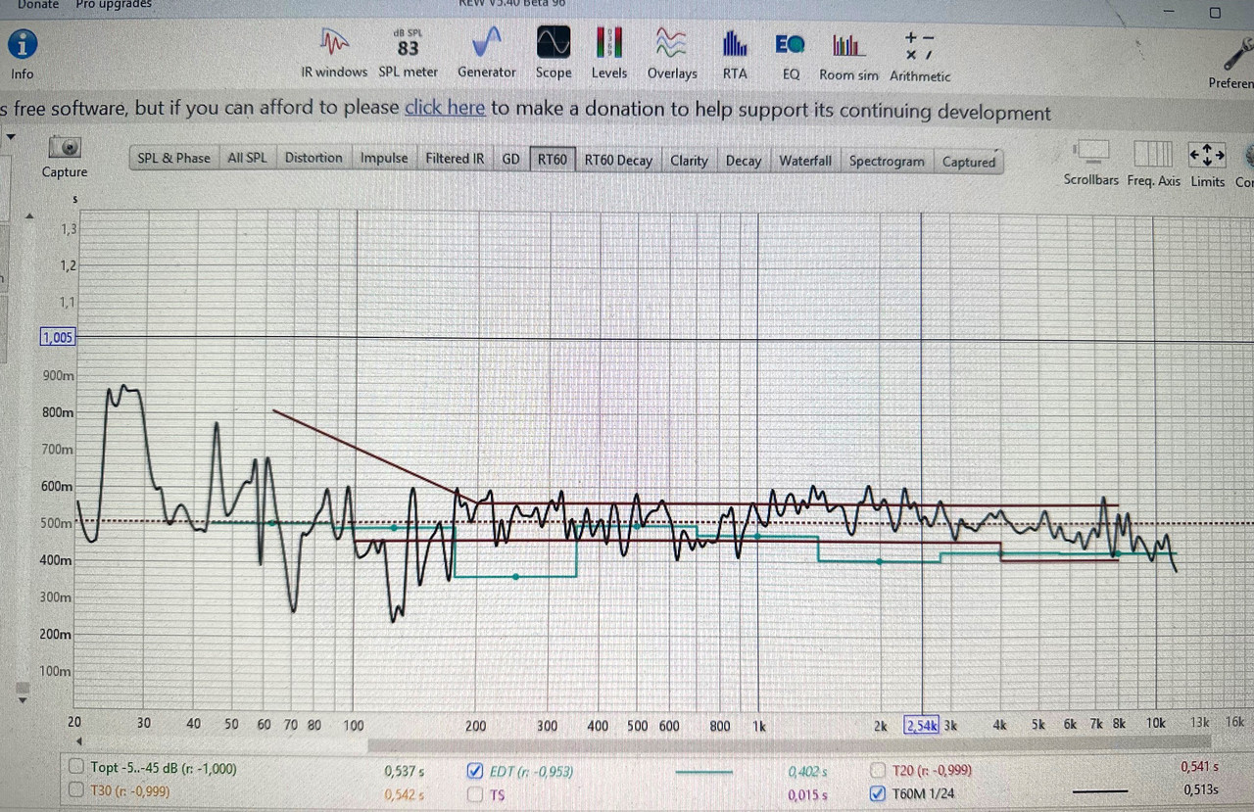Select the RT60 tab
Viewport: 1254px width, 812px height.
click(553, 160)
